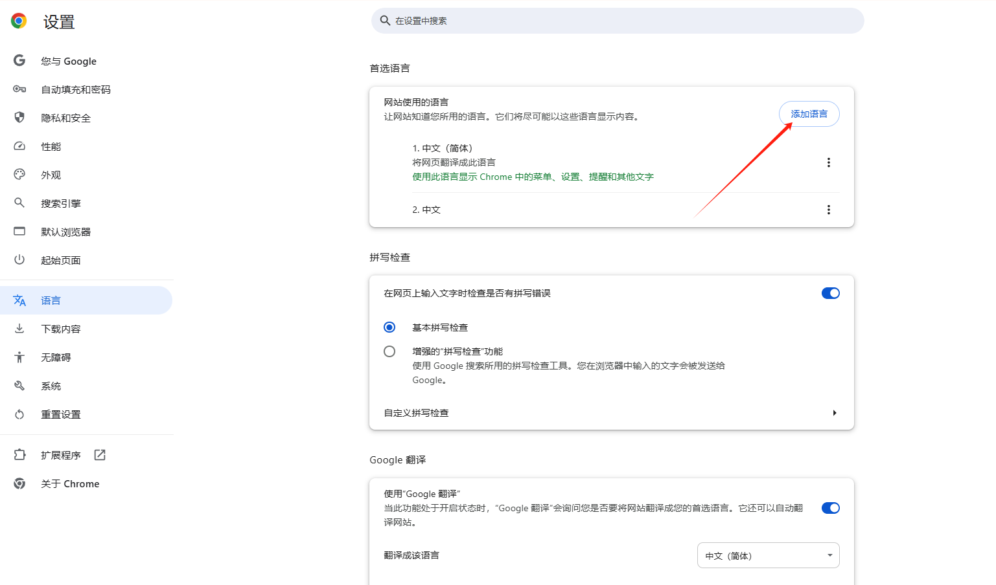This screenshot has height=585, width=996.
Task: Open 无障碍 settings
Action: pyautogui.click(x=86, y=357)
